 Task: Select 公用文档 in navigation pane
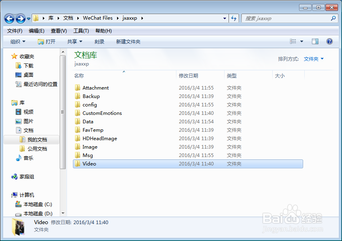tap(33, 149)
